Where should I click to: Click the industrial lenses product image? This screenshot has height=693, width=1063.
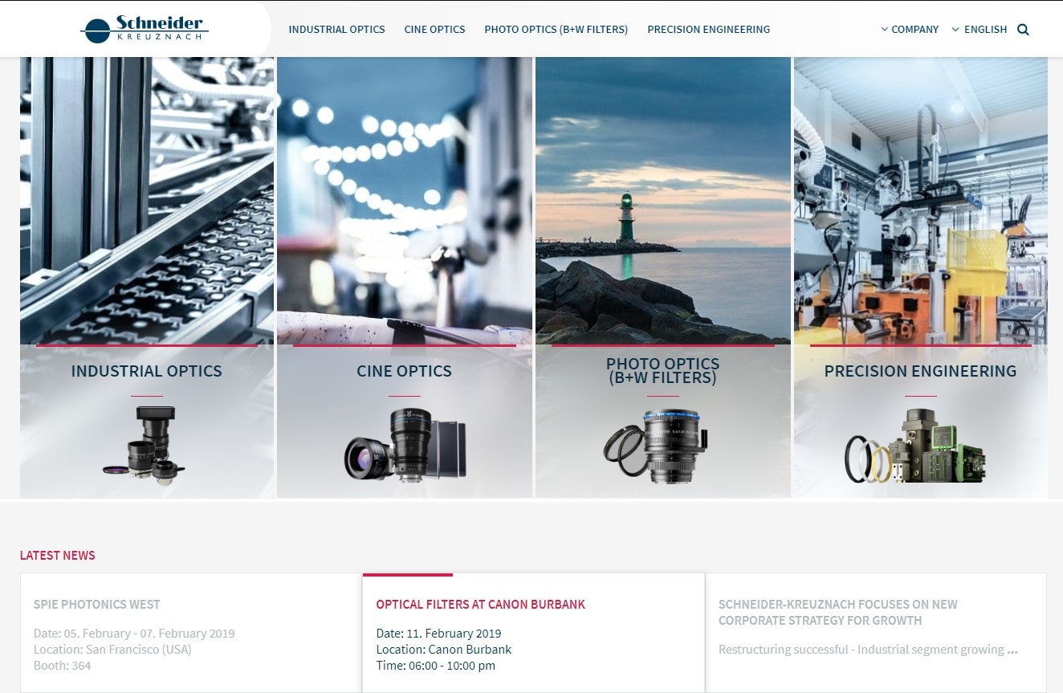coord(145,445)
